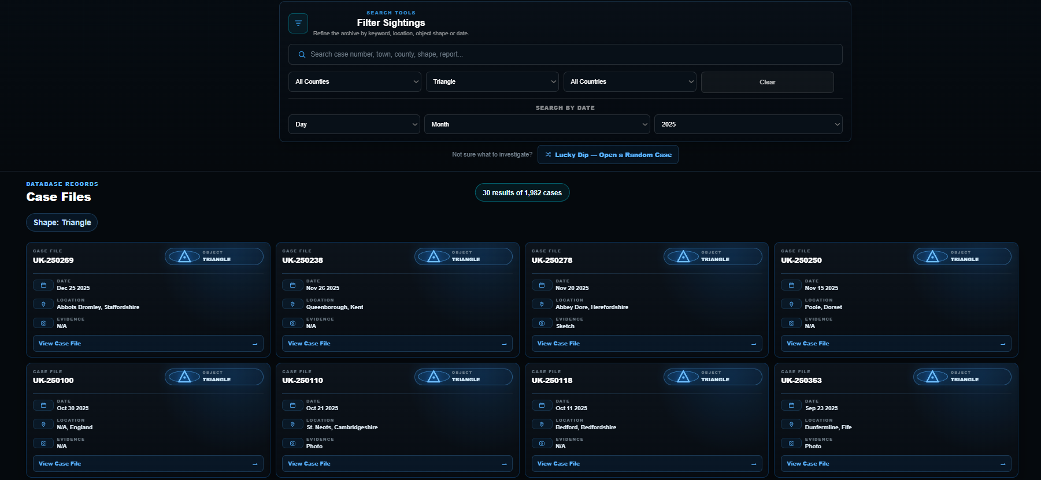Expand the Day dropdown
The width and height of the screenshot is (1041, 480).
354,124
